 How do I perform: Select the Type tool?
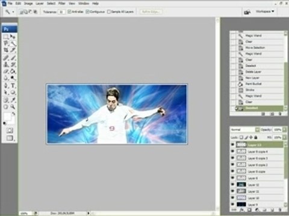click(13, 86)
